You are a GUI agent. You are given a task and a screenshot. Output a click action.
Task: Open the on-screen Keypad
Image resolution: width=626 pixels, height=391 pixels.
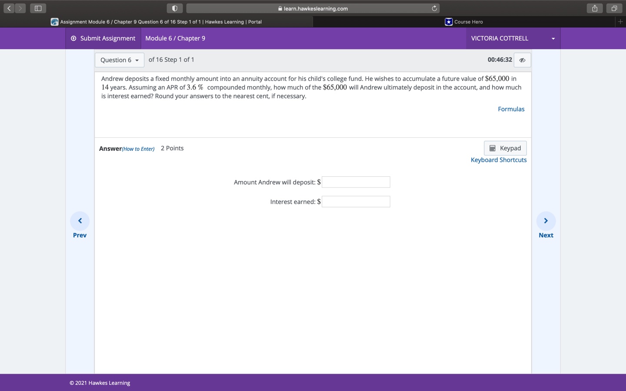click(505, 148)
